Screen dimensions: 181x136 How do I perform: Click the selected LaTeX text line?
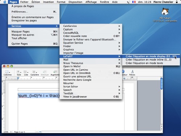pyautogui.click(x=39, y=96)
